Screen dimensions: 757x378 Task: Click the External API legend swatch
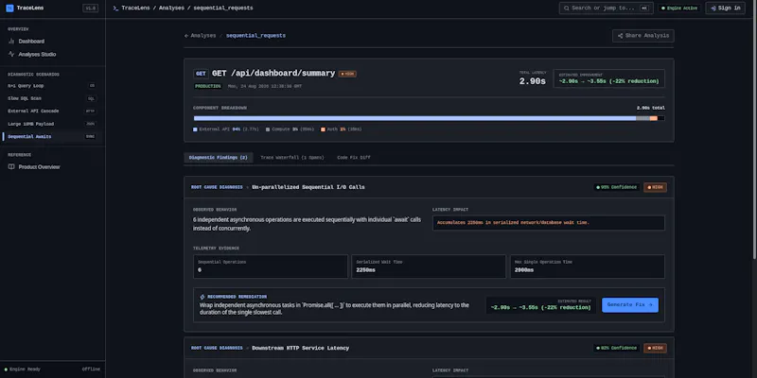195,129
